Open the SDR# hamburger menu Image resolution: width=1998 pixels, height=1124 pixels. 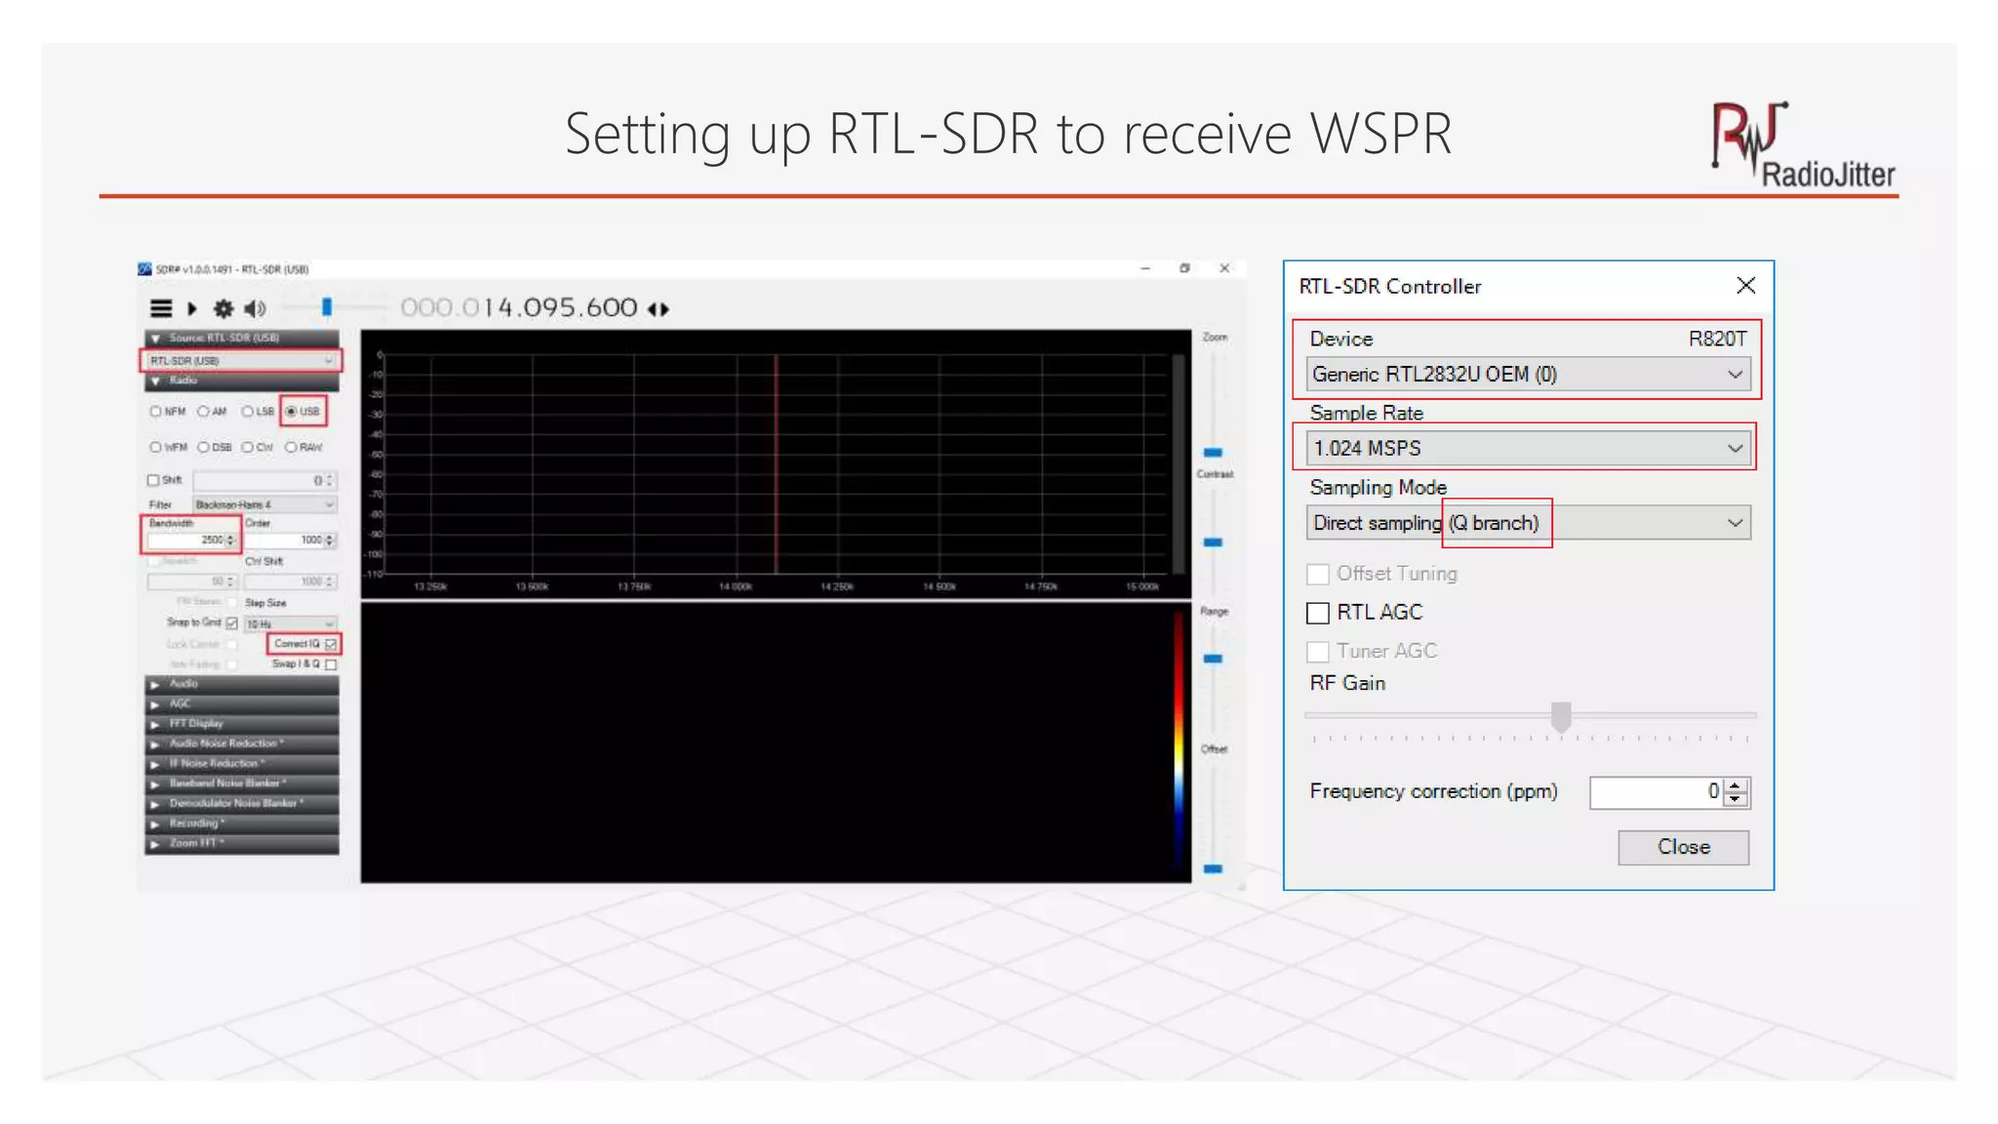161,308
